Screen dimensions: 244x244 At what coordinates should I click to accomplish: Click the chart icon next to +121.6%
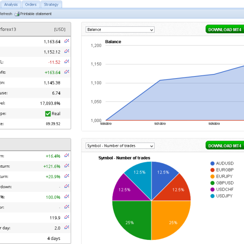click(x=67, y=166)
